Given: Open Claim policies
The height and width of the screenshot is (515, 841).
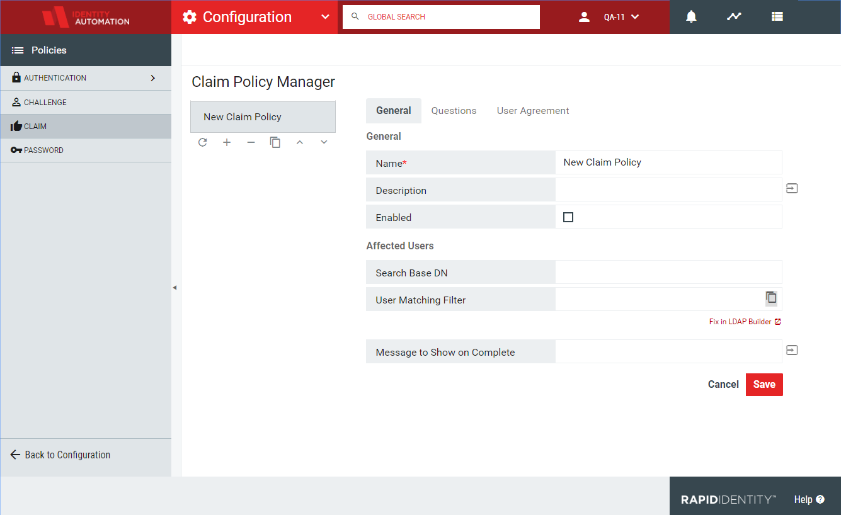Looking at the screenshot, I should coord(86,126).
